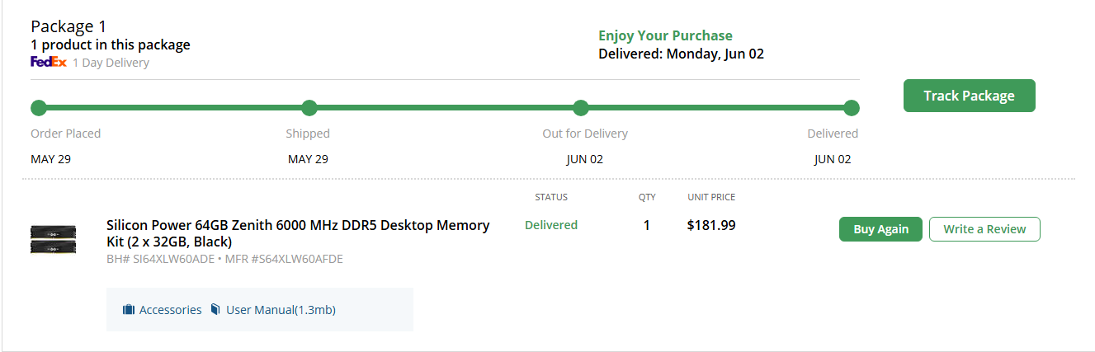The width and height of the screenshot is (1095, 352).
Task: Click the Enjoy Your Purchase heading
Action: click(665, 36)
